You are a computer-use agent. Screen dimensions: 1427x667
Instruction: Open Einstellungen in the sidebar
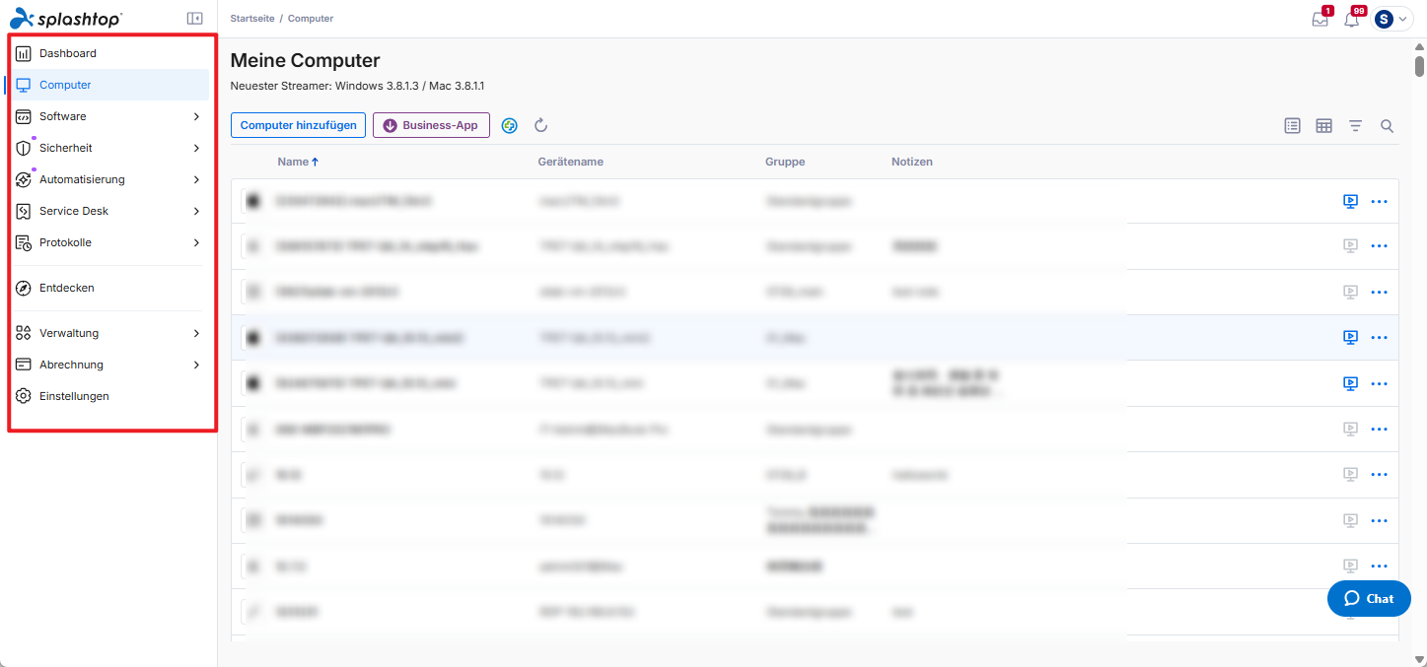(x=108, y=396)
